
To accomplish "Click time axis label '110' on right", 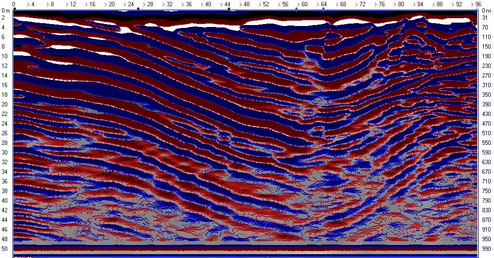I will (x=486, y=37).
